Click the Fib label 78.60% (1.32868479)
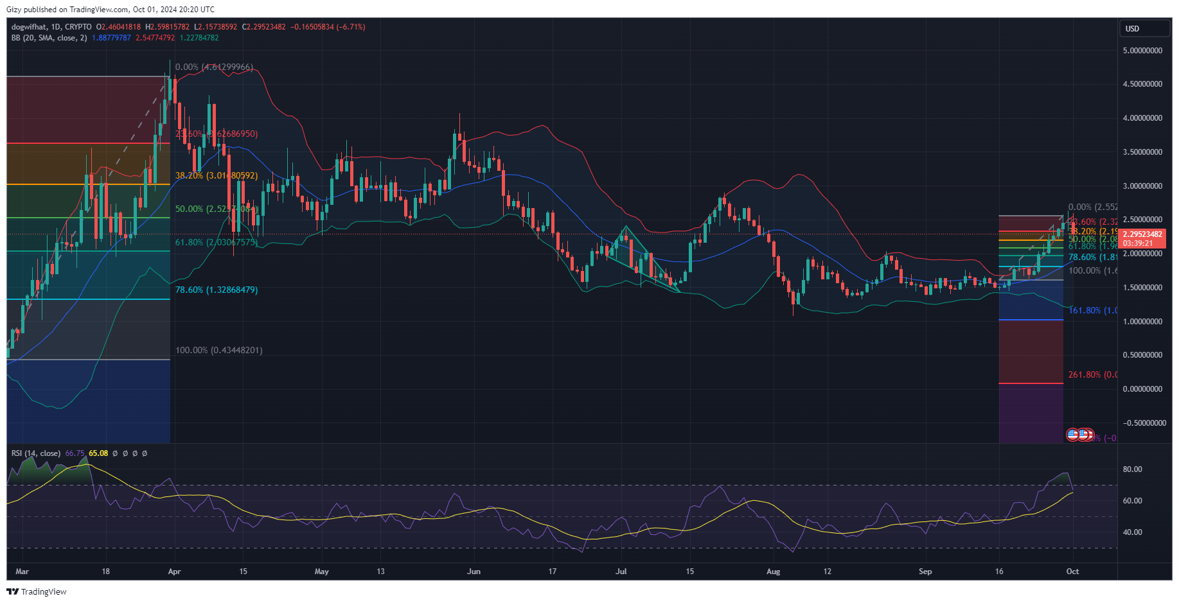 click(217, 290)
